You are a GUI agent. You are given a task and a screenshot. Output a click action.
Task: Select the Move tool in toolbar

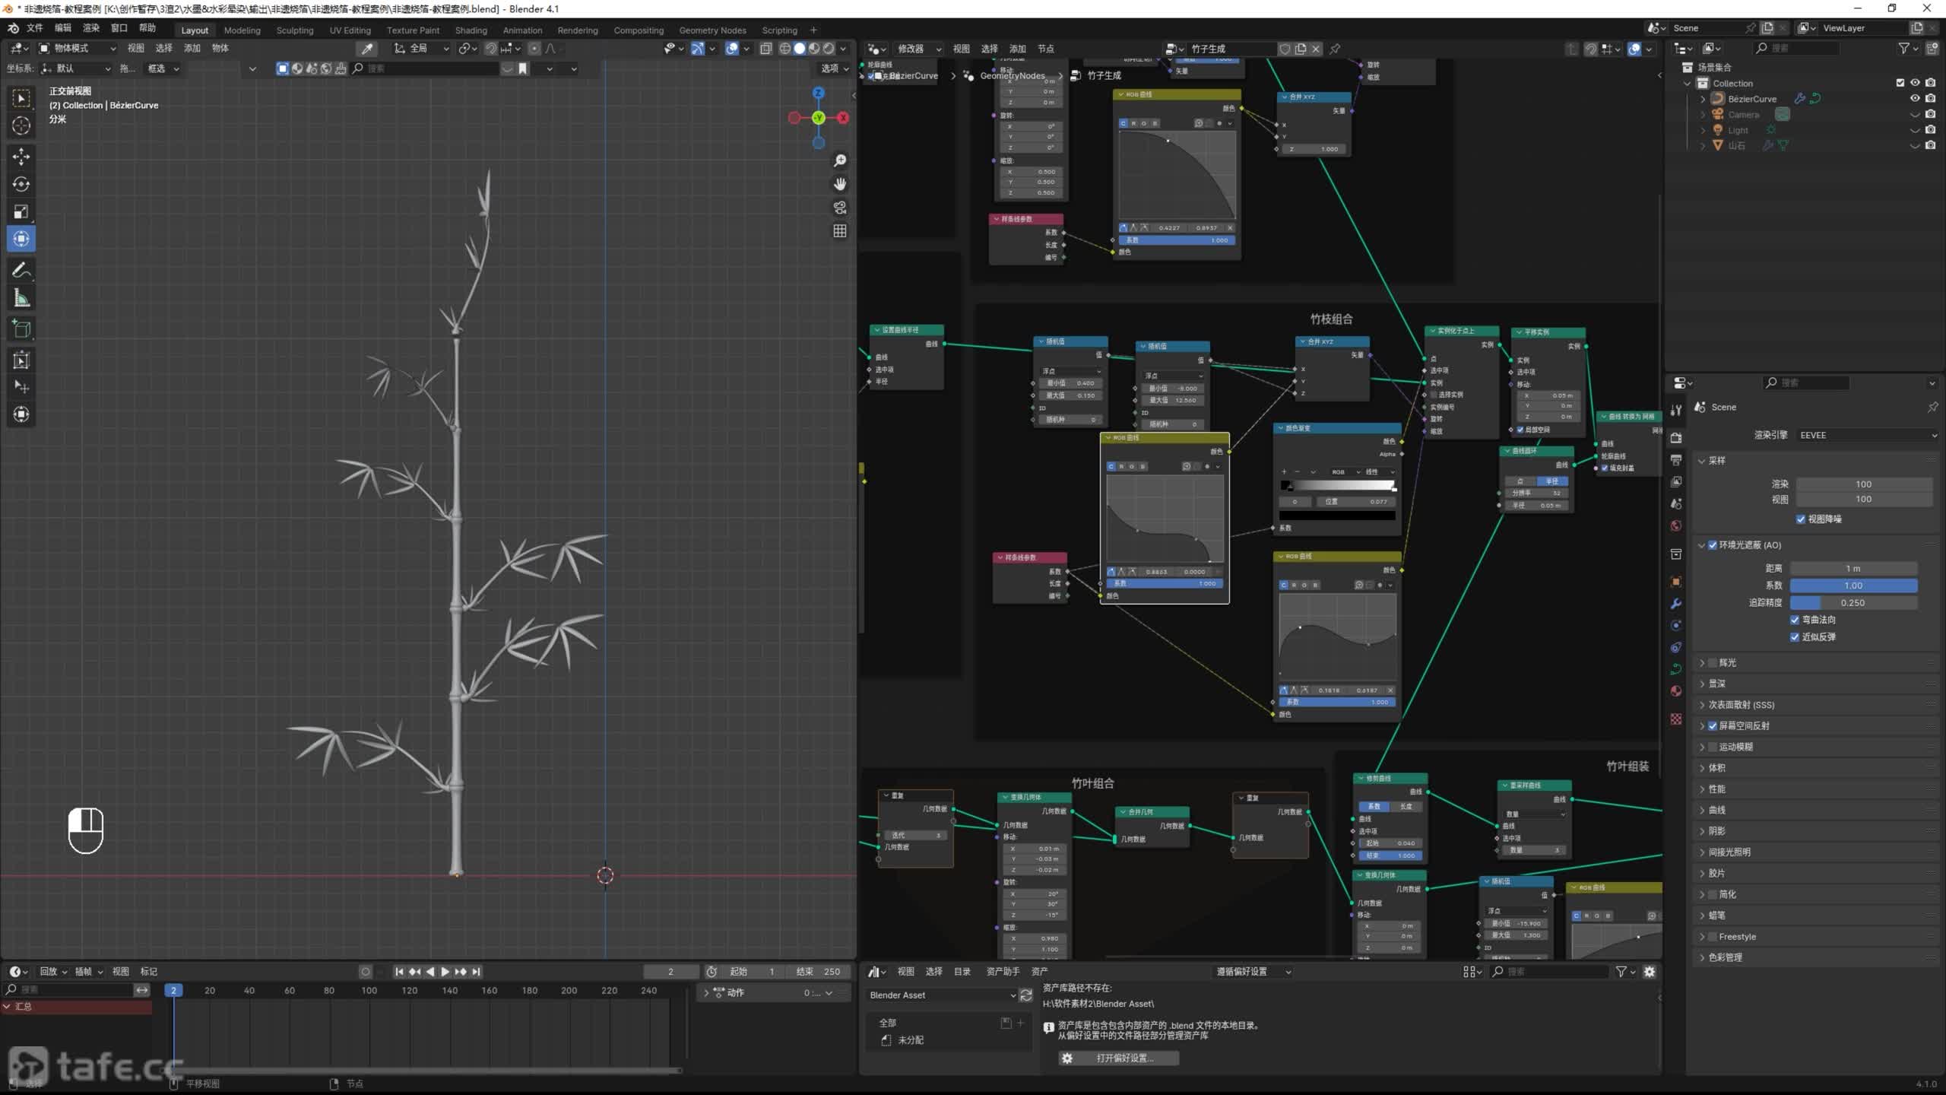tap(21, 157)
